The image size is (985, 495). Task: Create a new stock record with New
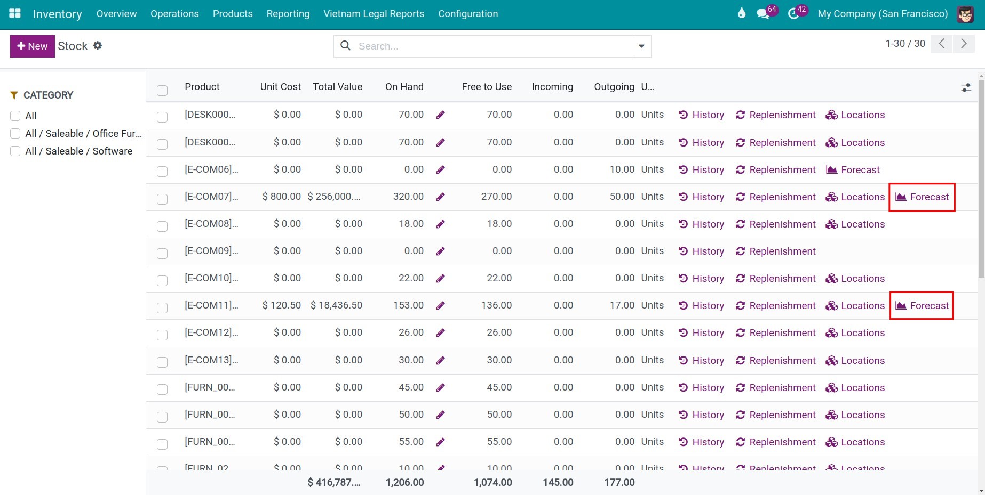click(33, 46)
